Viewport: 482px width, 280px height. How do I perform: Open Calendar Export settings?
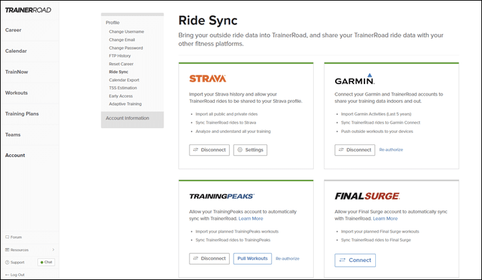[124, 80]
